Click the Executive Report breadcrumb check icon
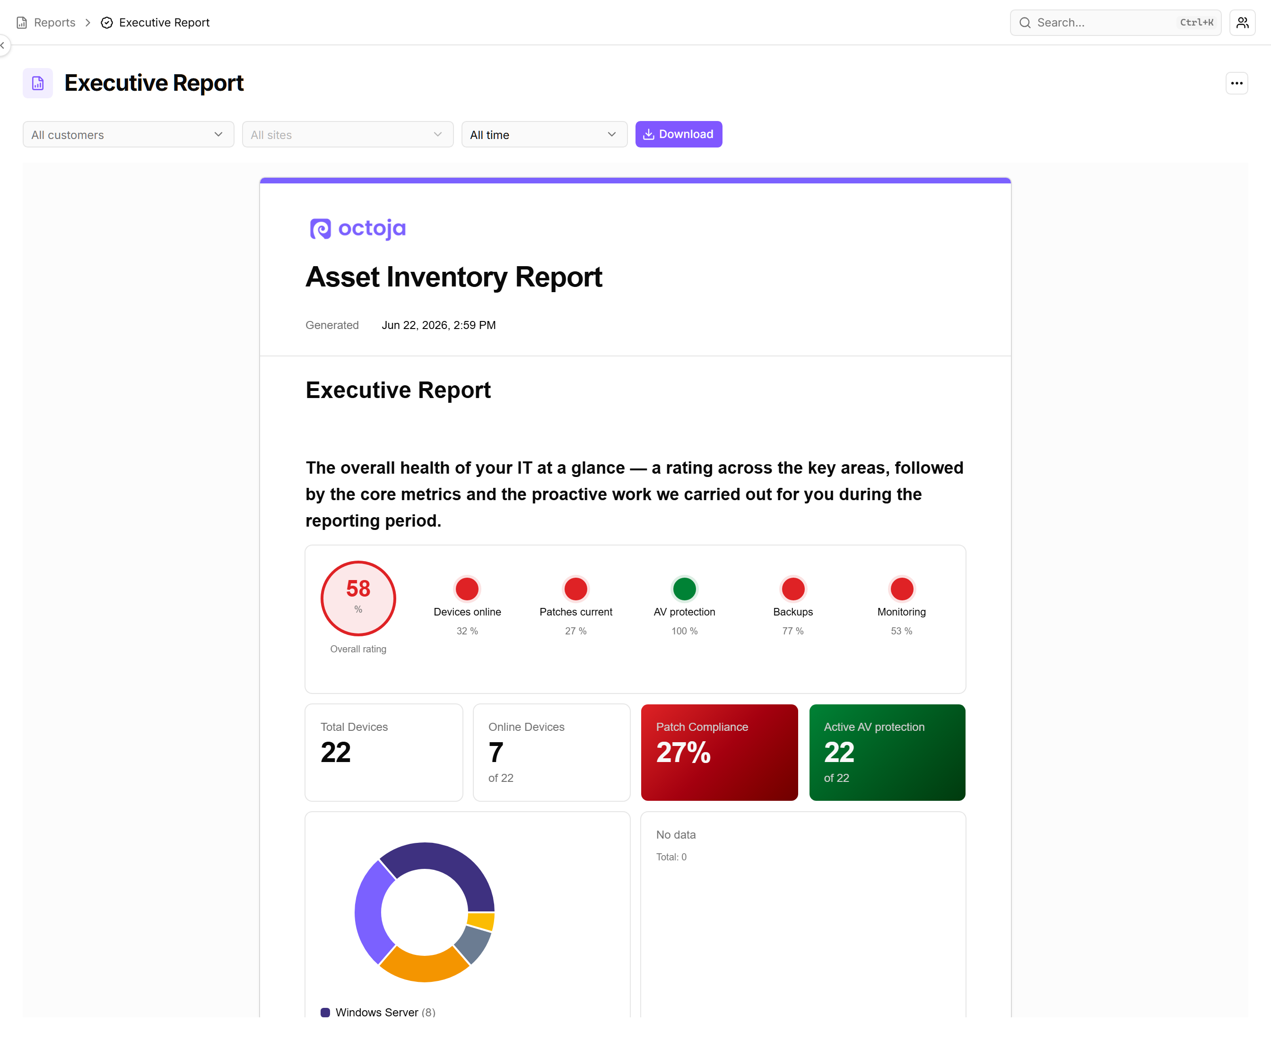Image resolution: width=1271 pixels, height=1040 pixels. click(x=107, y=23)
